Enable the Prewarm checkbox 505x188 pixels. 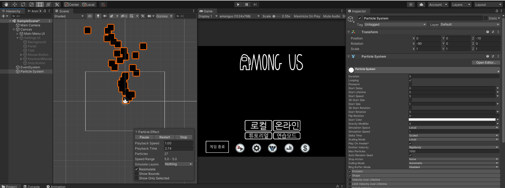coord(410,84)
